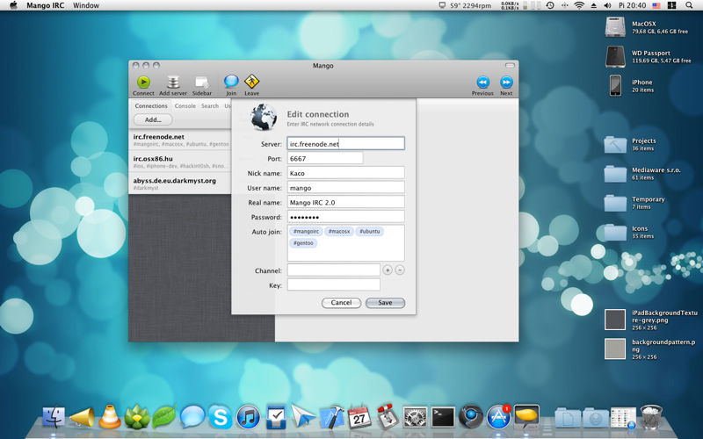Image resolution: width=703 pixels, height=439 pixels.
Task: Click the Wi-Fi icon in menu bar
Action: (x=579, y=5)
